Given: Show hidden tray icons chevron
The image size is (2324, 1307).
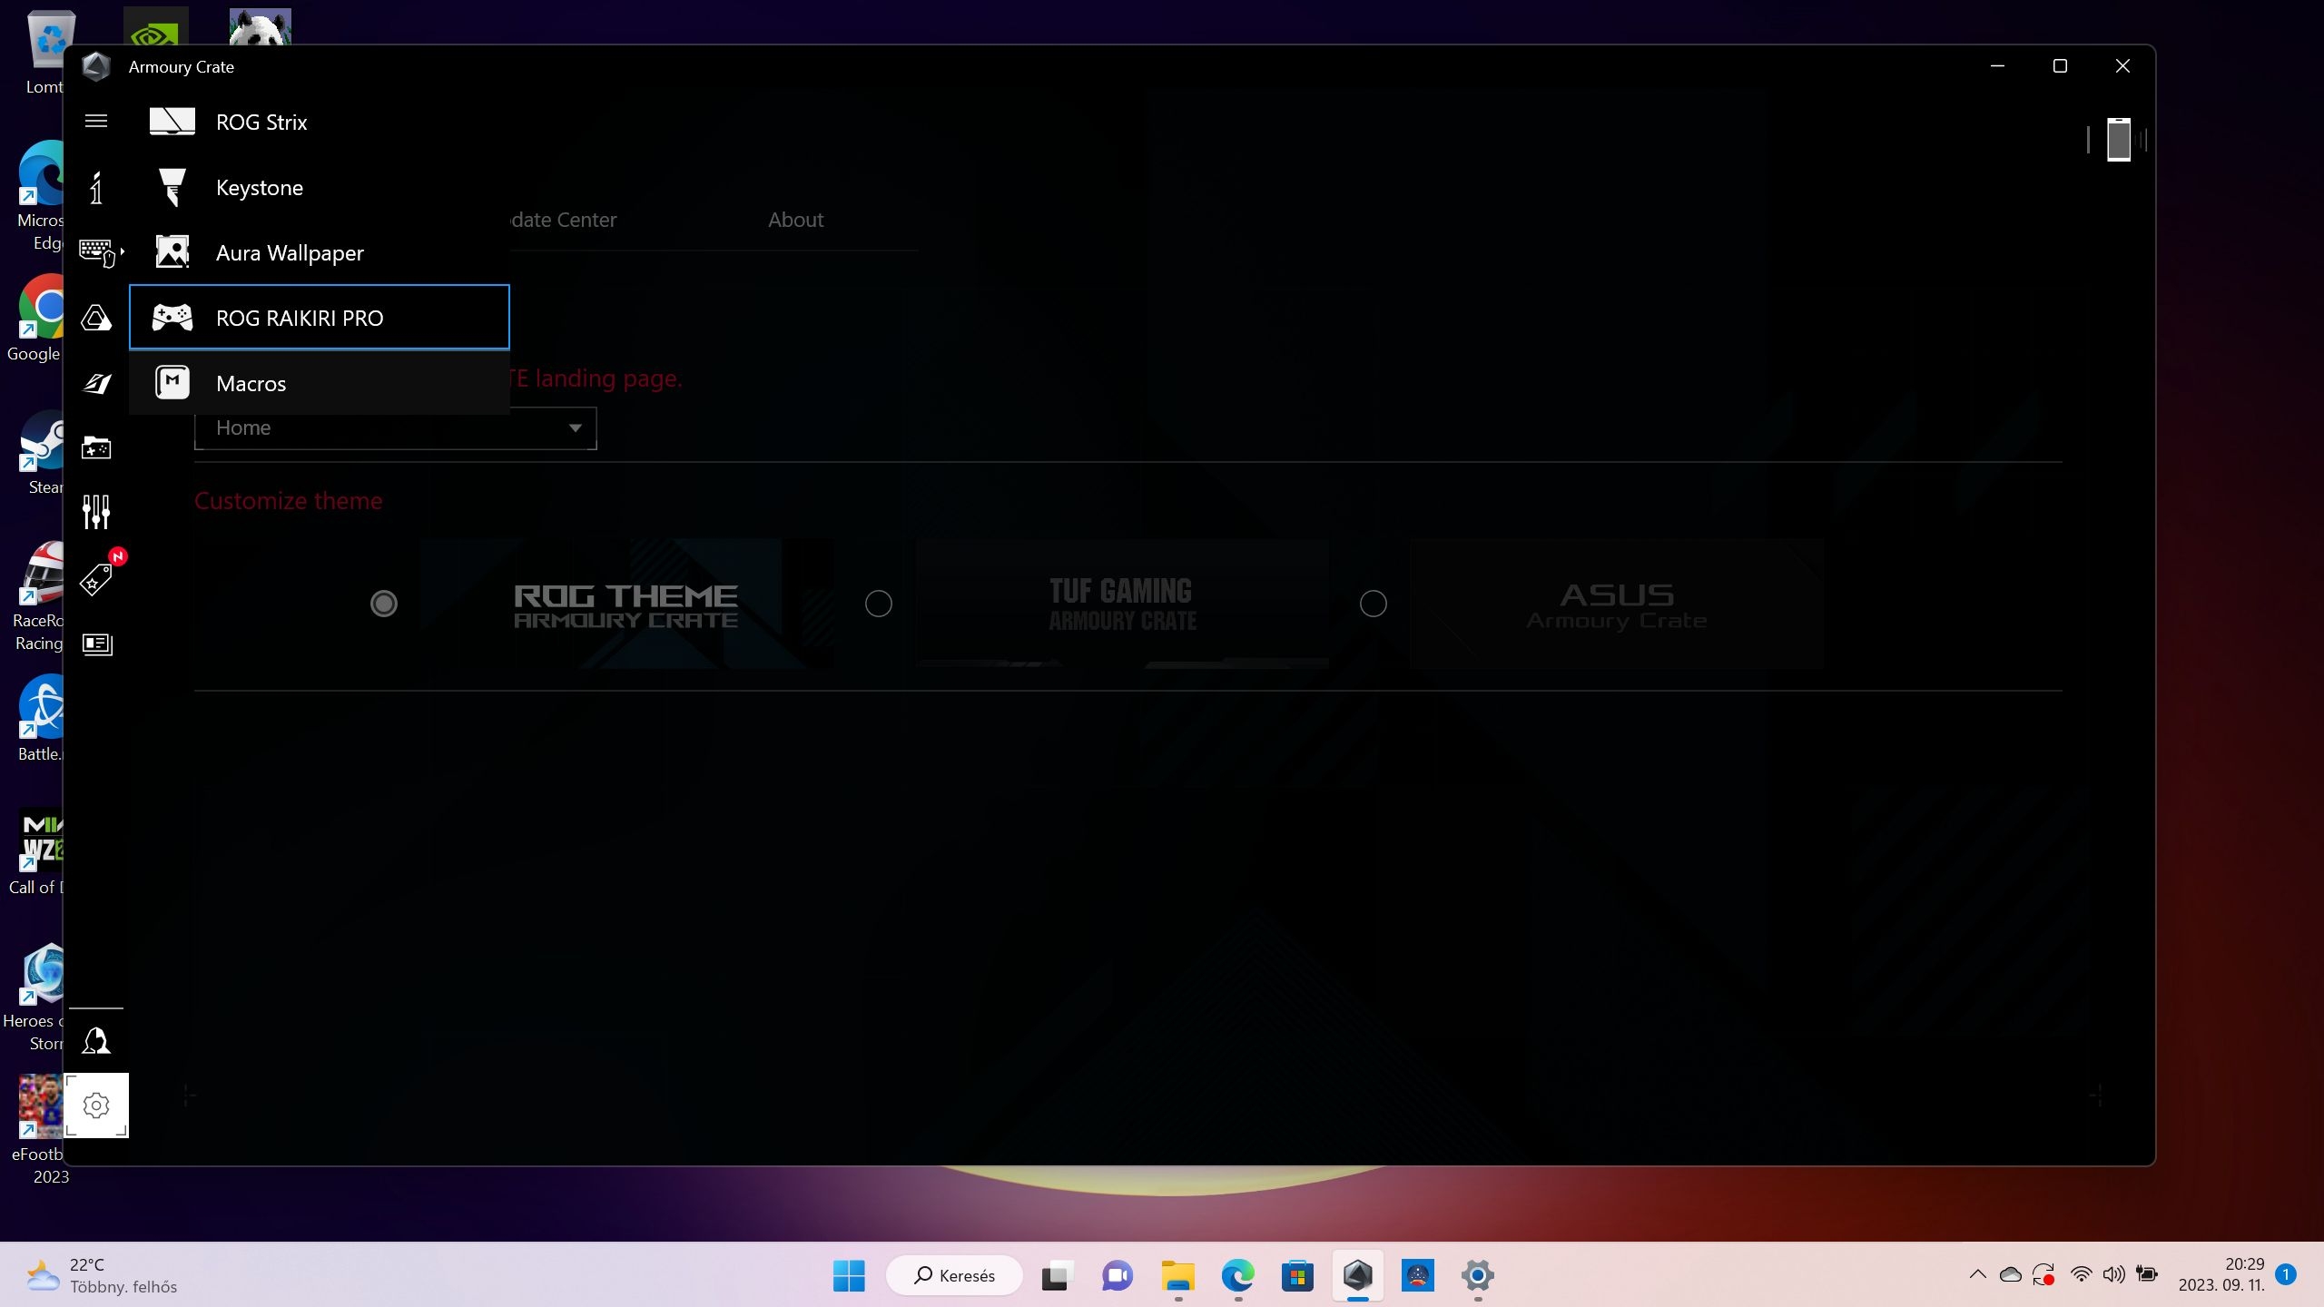Looking at the screenshot, I should [1977, 1274].
